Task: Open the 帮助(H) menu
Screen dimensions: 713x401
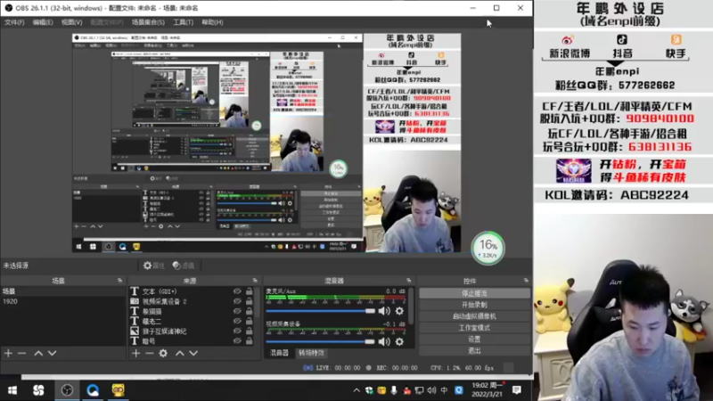Action: pyautogui.click(x=212, y=22)
